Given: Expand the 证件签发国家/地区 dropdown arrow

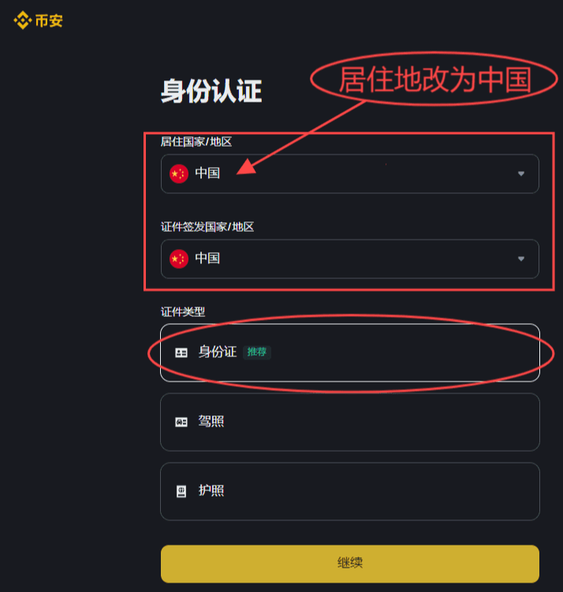Looking at the screenshot, I should coord(521,259).
